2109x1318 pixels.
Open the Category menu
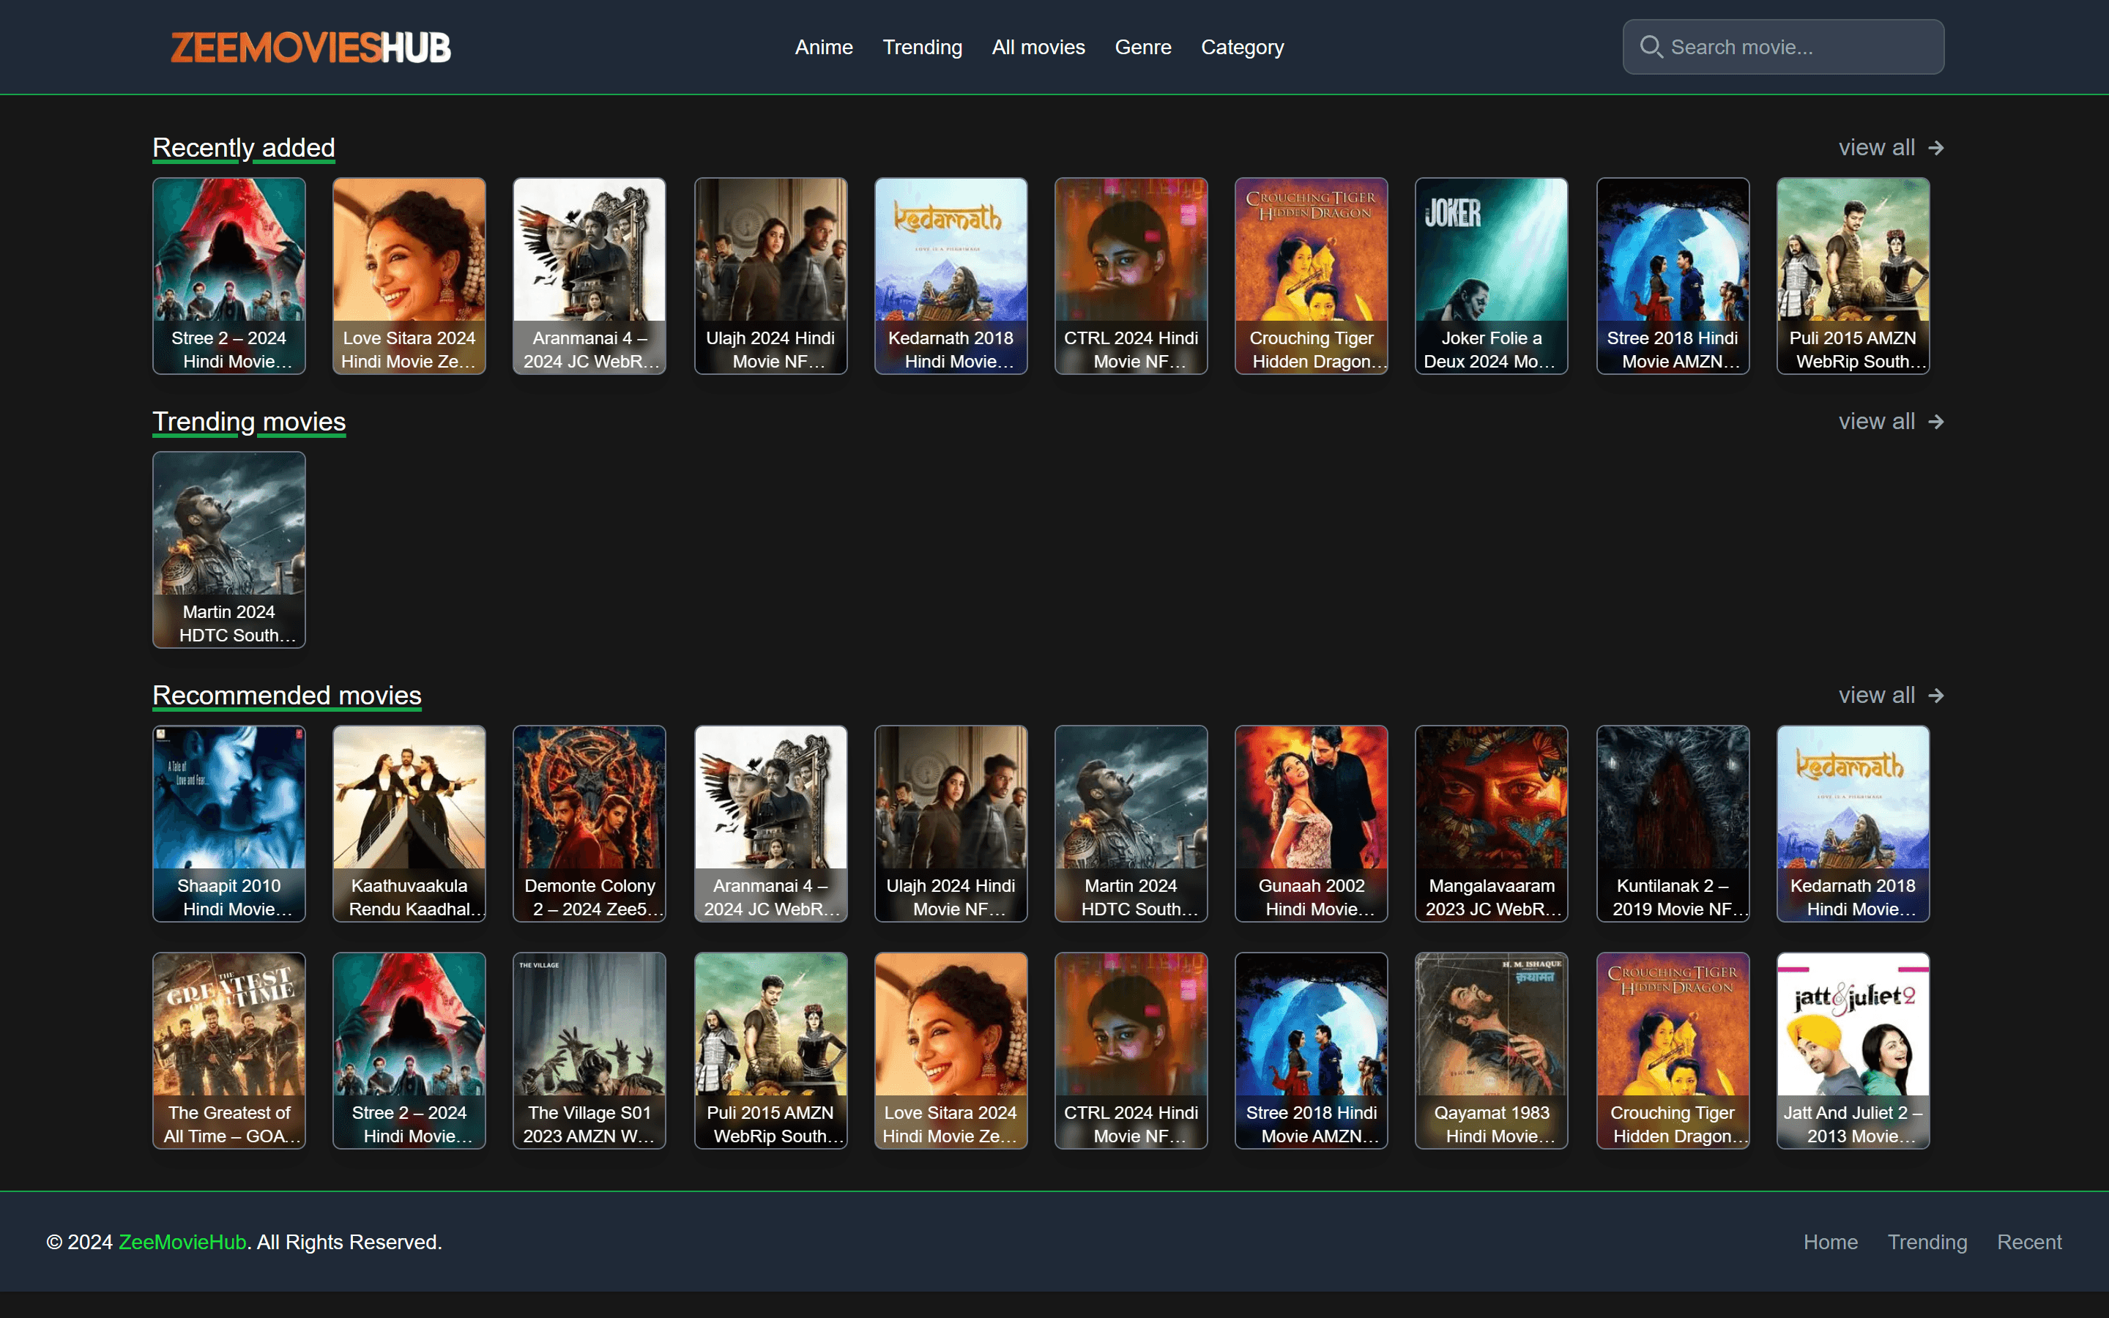coord(1243,46)
